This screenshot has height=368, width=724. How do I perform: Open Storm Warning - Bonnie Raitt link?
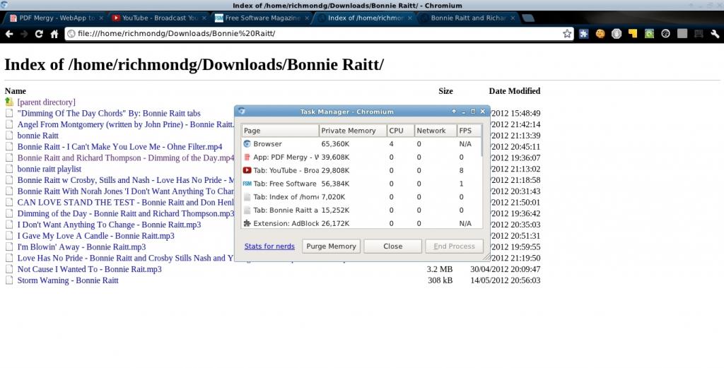coord(68,280)
